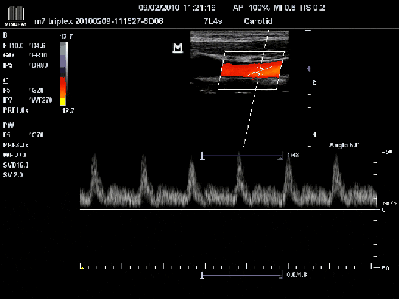Click the sample volume gate cursor

259,71
